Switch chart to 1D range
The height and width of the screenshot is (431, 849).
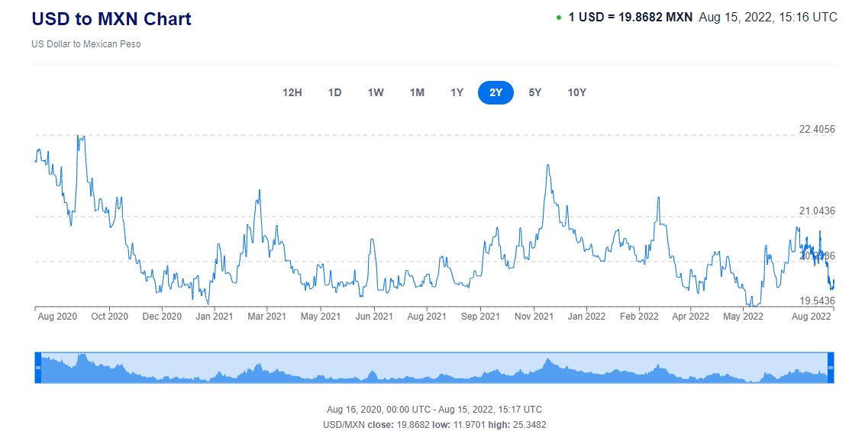[334, 92]
